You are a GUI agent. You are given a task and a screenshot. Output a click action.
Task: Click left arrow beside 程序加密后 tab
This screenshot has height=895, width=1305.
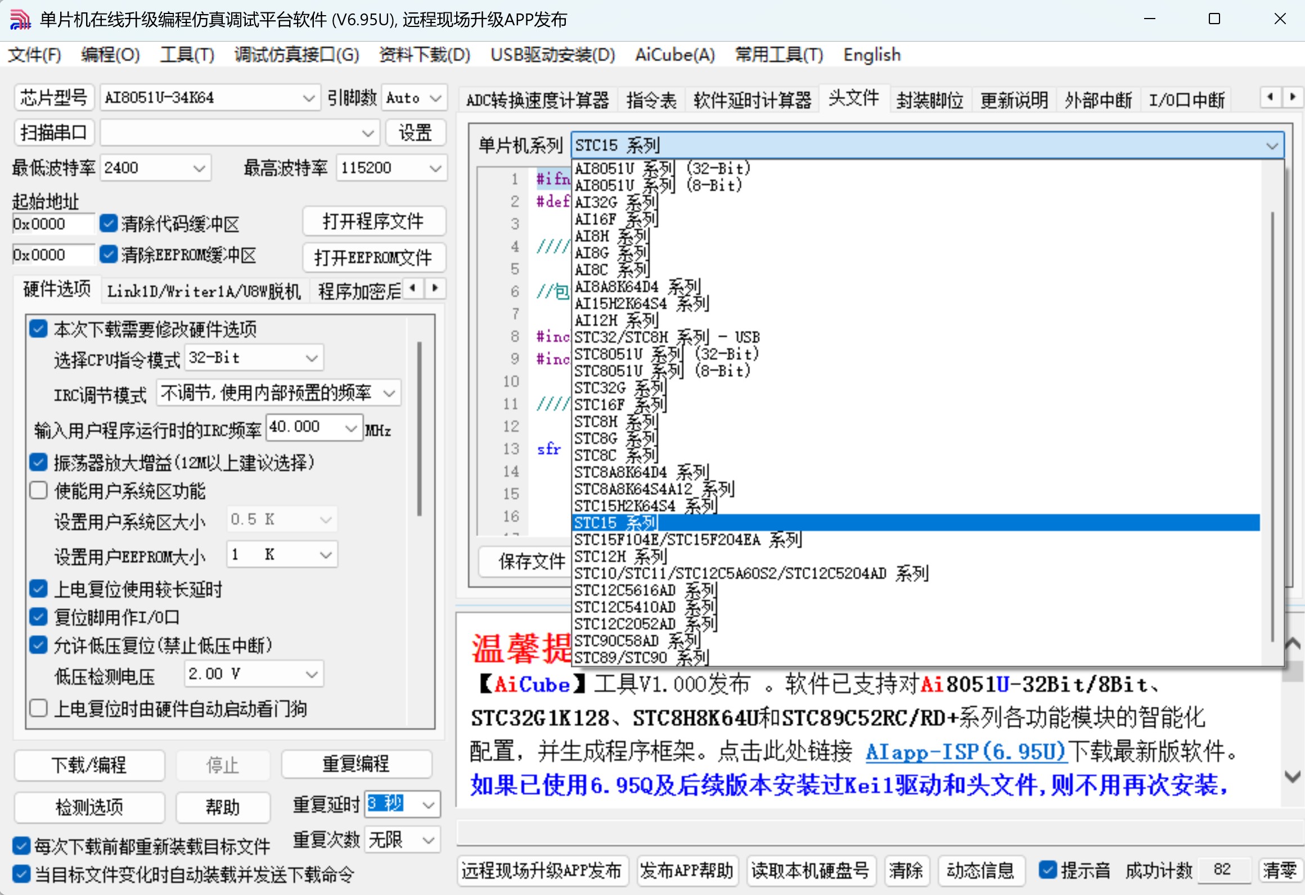[x=413, y=288]
